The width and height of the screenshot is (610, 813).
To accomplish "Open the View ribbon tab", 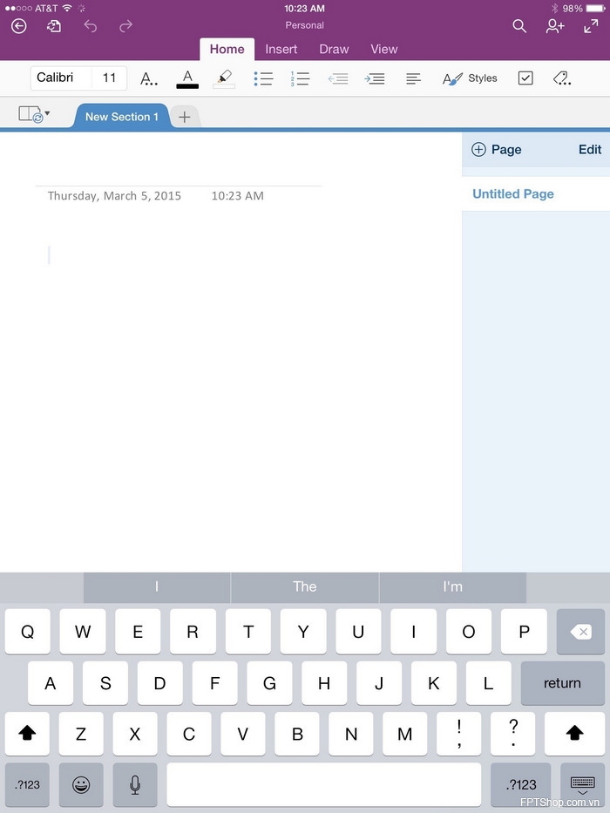I will (x=383, y=50).
